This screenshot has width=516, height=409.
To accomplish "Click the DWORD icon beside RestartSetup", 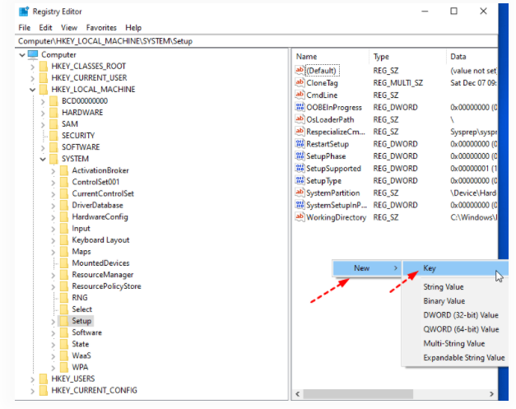I will [x=300, y=143].
